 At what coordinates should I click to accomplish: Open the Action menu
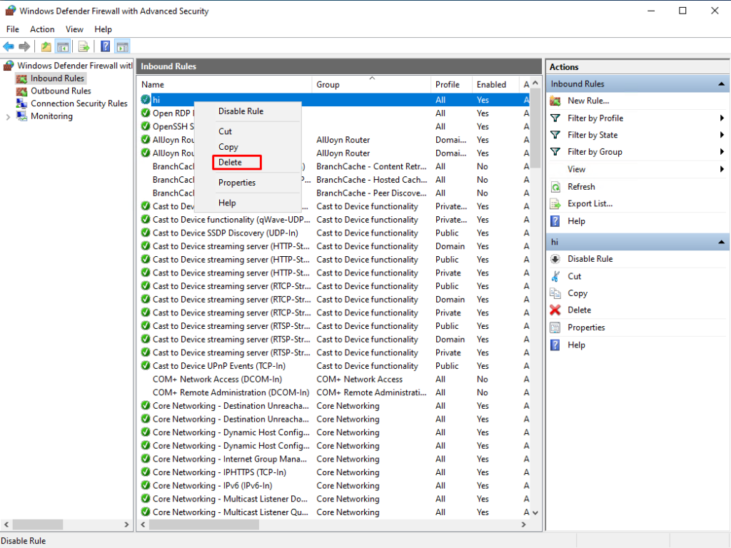pos(42,29)
